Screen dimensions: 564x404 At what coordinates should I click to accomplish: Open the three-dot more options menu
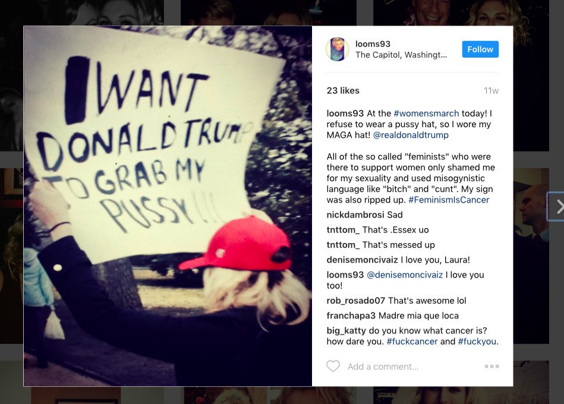(491, 366)
